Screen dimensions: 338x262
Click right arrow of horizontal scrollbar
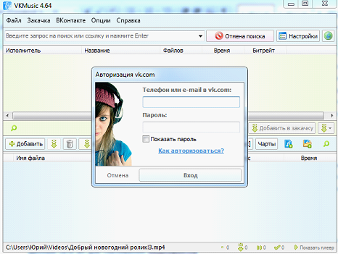click(x=331, y=116)
